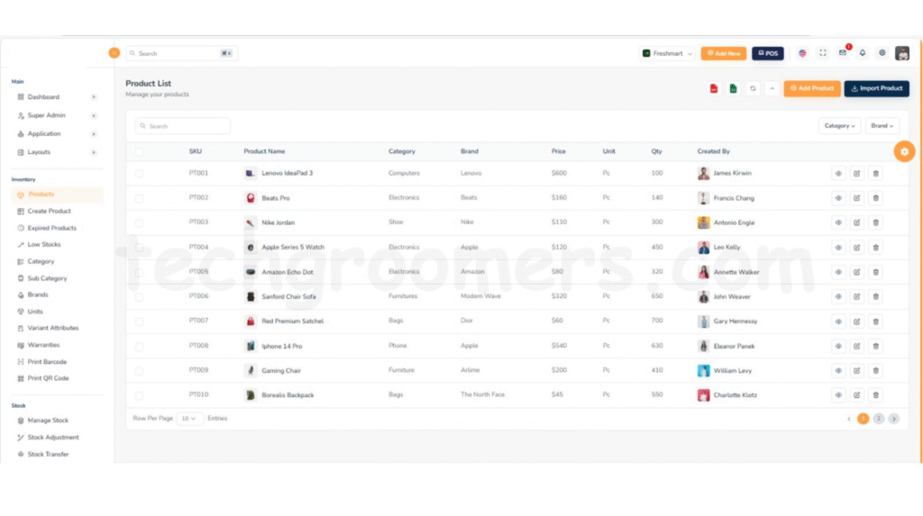
Task: Go to next page arrow
Action: point(893,419)
